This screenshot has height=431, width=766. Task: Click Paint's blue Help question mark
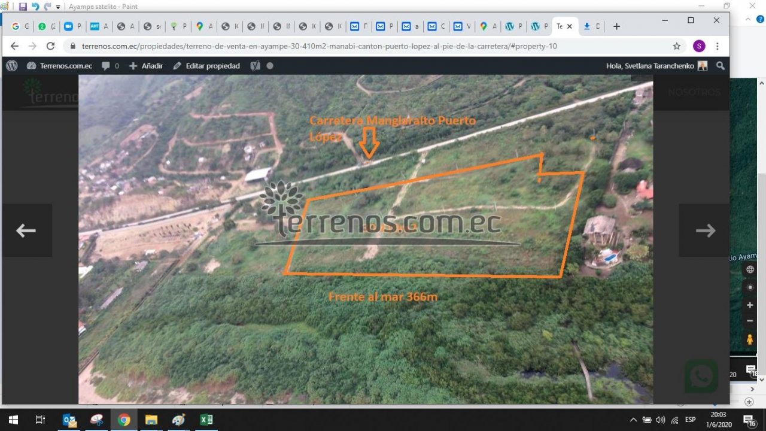coord(761,20)
